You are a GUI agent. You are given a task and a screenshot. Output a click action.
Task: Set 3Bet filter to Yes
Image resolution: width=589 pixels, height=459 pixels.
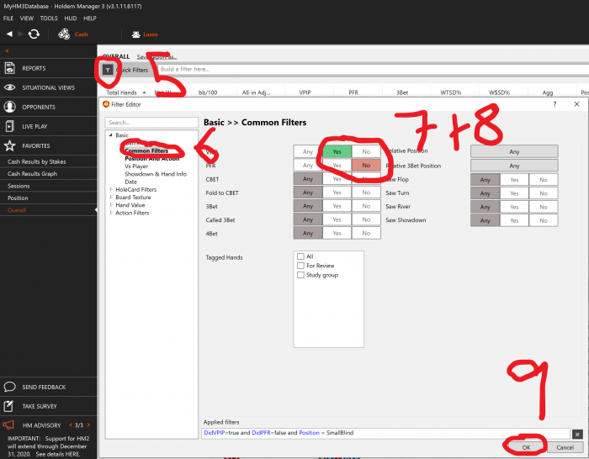[x=337, y=206]
